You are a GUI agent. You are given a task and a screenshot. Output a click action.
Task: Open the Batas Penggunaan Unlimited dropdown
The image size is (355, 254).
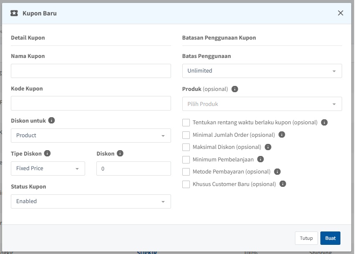[x=262, y=71]
